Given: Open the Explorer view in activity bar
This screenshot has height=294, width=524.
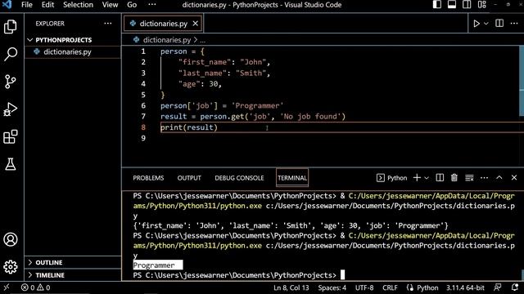Looking at the screenshot, I should click(11, 27).
